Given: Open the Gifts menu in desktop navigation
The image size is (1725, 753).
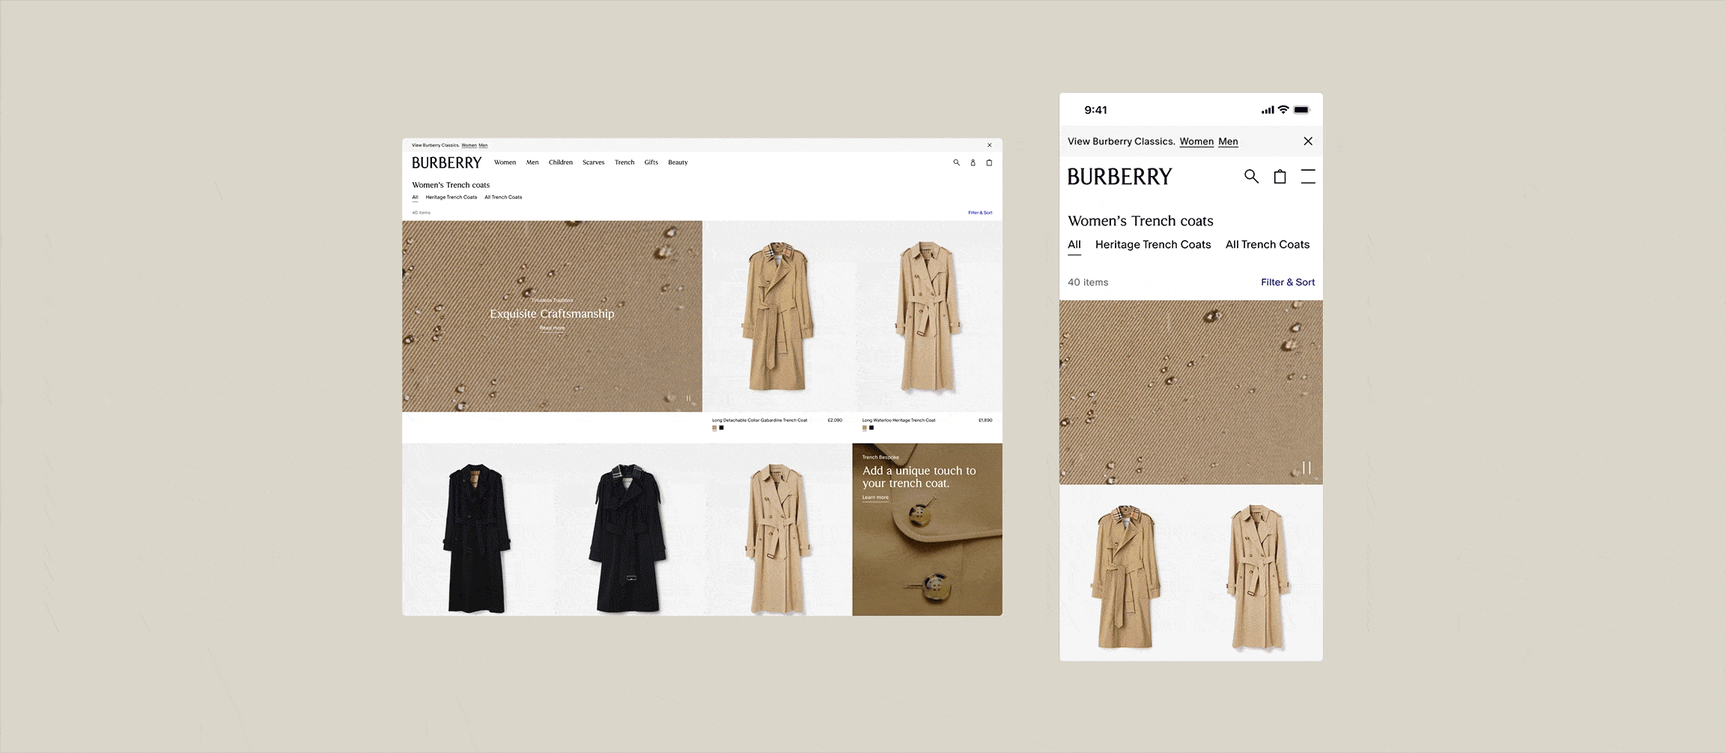Looking at the screenshot, I should coord(651,162).
